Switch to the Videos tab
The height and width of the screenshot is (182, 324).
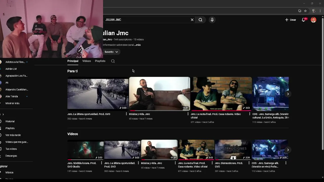click(87, 61)
